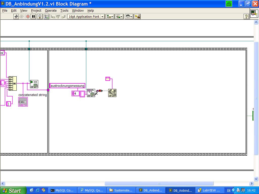
Task: Open the Reorder dropdown
Action: (x=129, y=16)
